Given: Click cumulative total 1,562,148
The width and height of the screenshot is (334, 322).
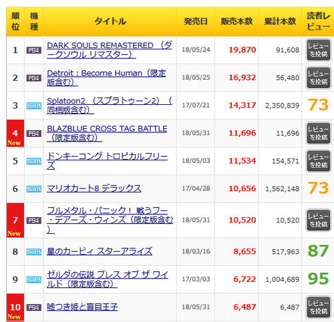Looking at the screenshot, I should (282, 189).
